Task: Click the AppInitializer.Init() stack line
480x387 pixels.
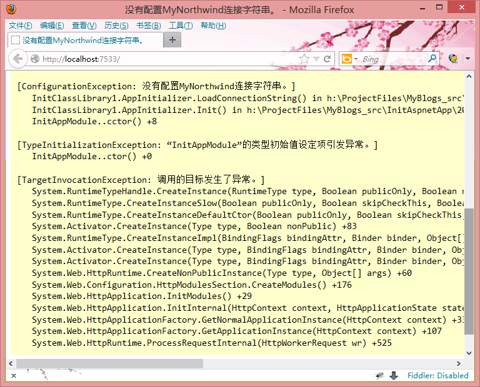Action: pos(248,110)
